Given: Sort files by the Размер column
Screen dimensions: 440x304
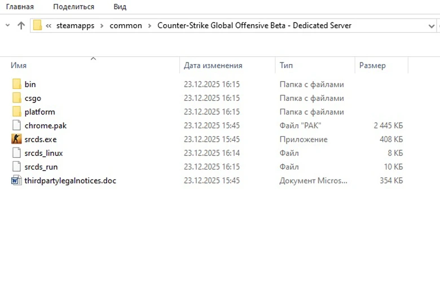Looking at the screenshot, I should 372,66.
